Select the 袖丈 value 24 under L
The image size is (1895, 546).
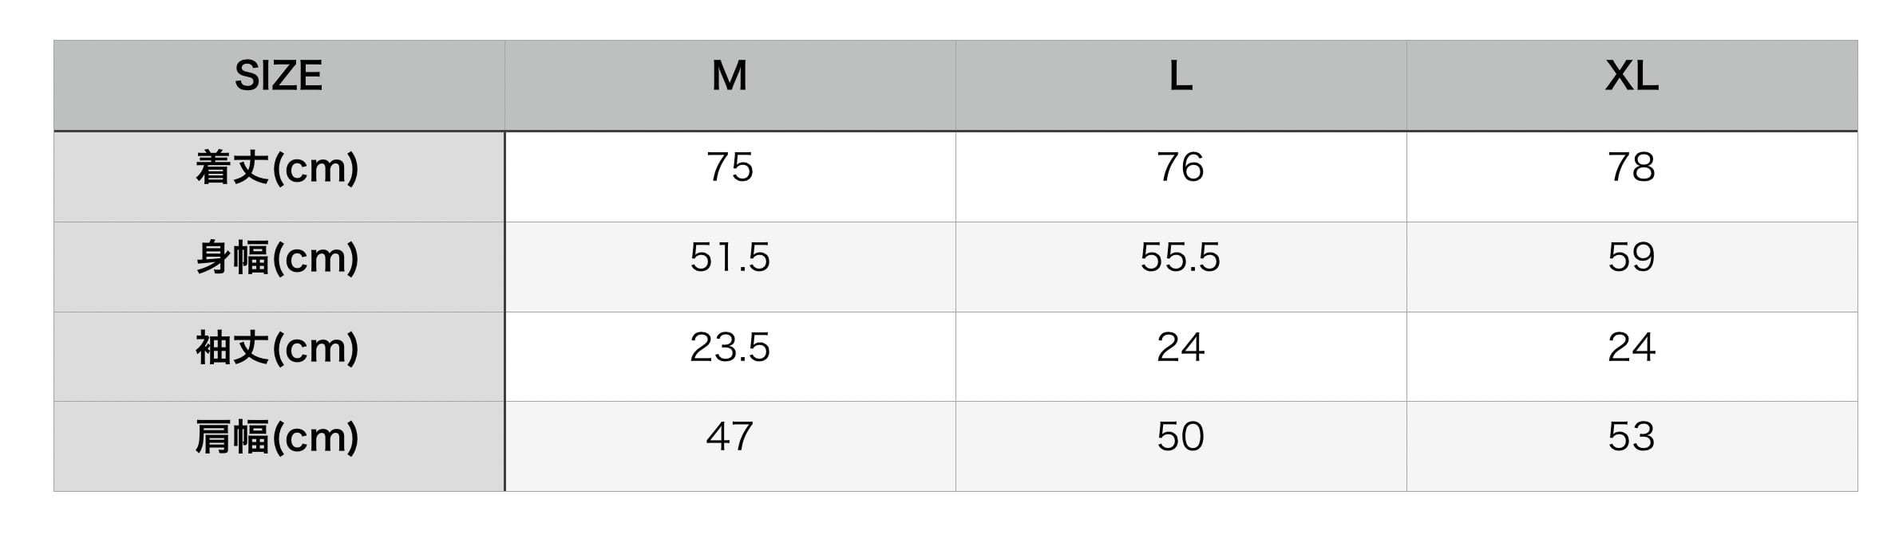[x=1181, y=348]
